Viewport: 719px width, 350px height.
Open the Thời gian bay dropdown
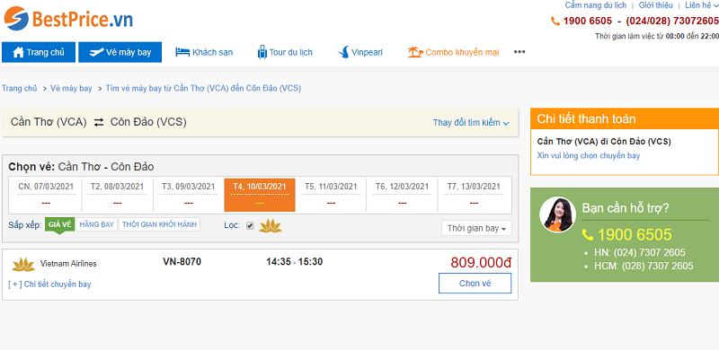476,228
